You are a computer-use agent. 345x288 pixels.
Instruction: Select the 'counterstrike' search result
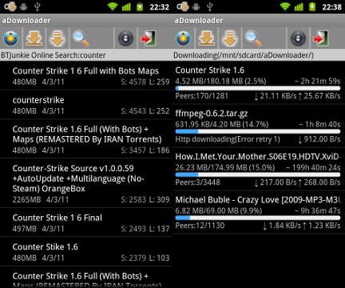pyautogui.click(x=86, y=105)
